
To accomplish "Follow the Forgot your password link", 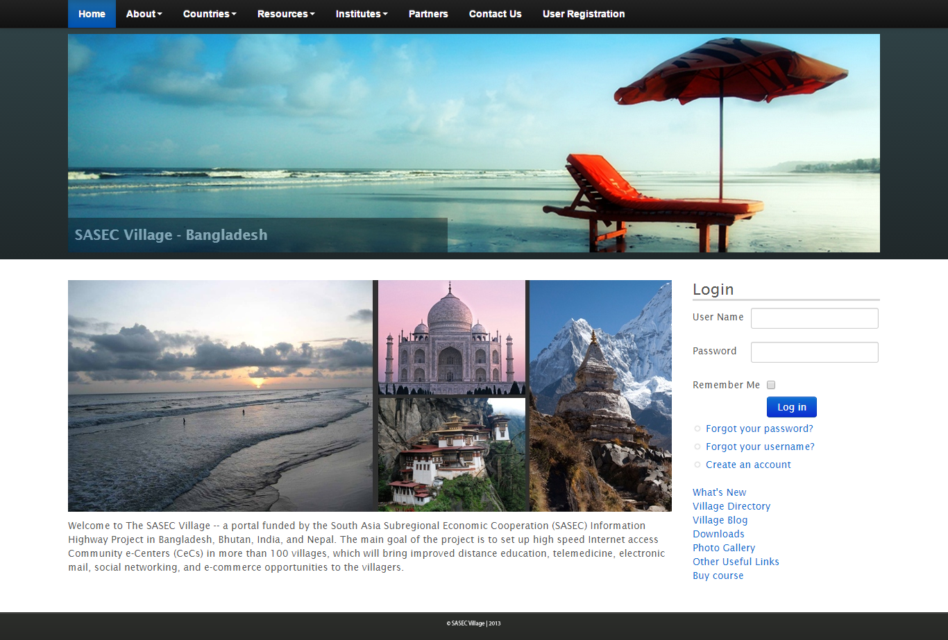I will [x=759, y=429].
